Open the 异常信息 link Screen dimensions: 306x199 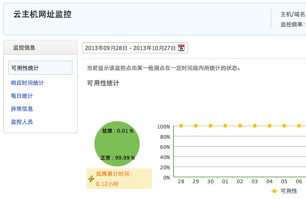click(x=22, y=109)
